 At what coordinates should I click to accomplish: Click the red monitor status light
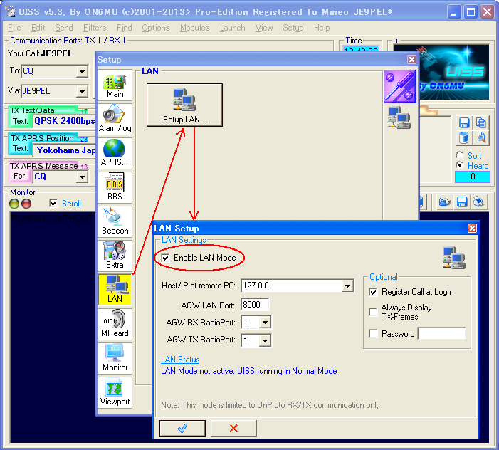26,204
